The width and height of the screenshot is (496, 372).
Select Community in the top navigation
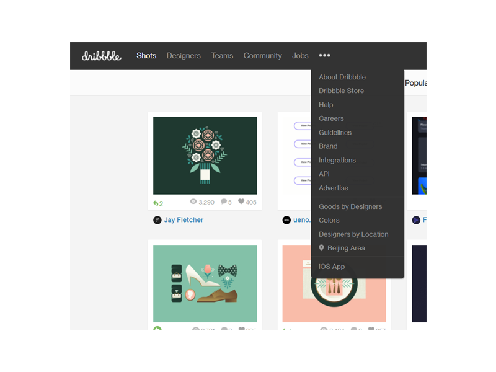pos(262,56)
